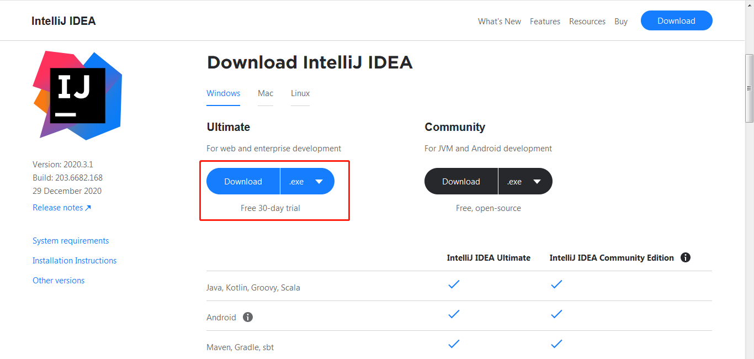Click the blue Download button in the header
This screenshot has height=359, width=754.
(676, 20)
